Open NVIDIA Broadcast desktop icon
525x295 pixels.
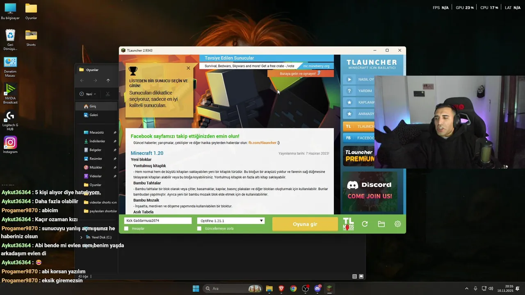pos(10,94)
